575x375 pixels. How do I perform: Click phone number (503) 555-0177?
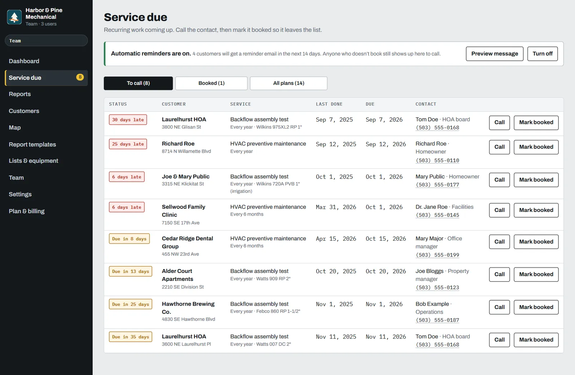(x=437, y=185)
